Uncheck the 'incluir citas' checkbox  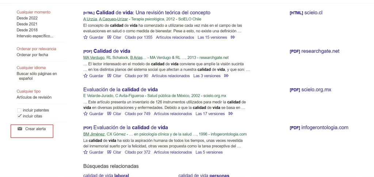tap(19, 116)
